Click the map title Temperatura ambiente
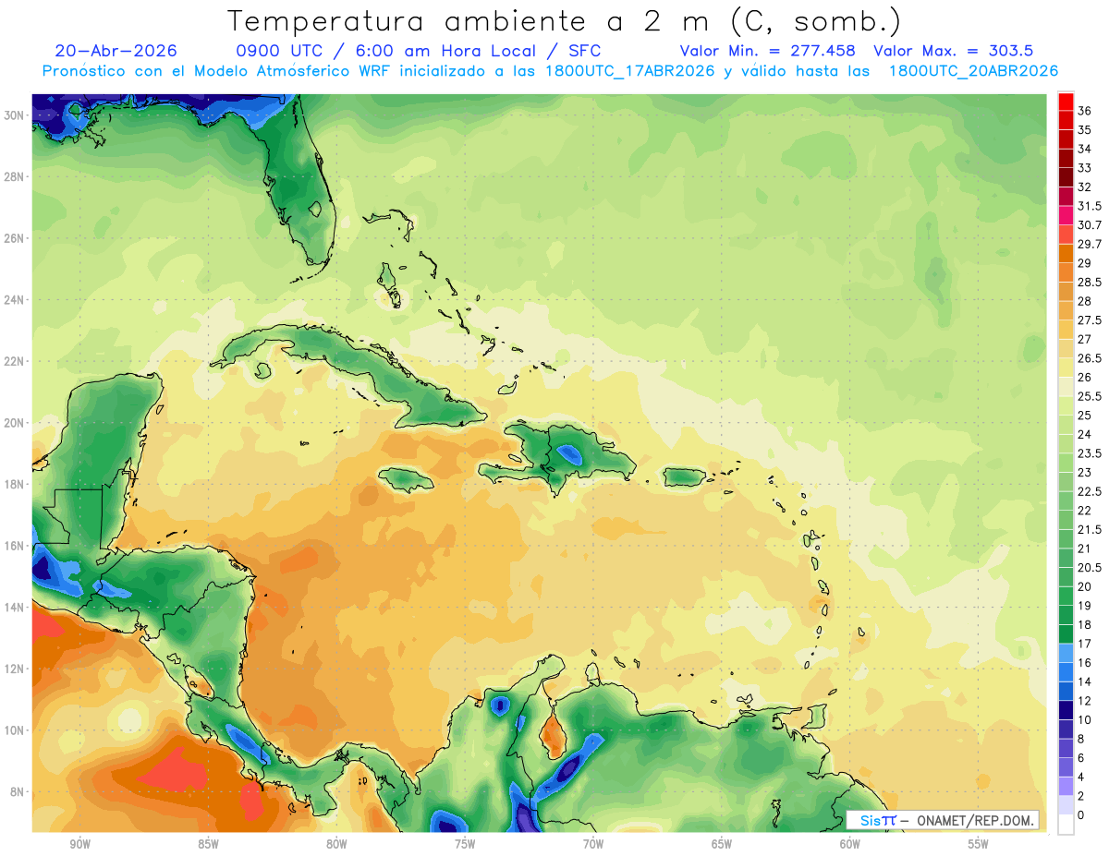 click(429, 21)
